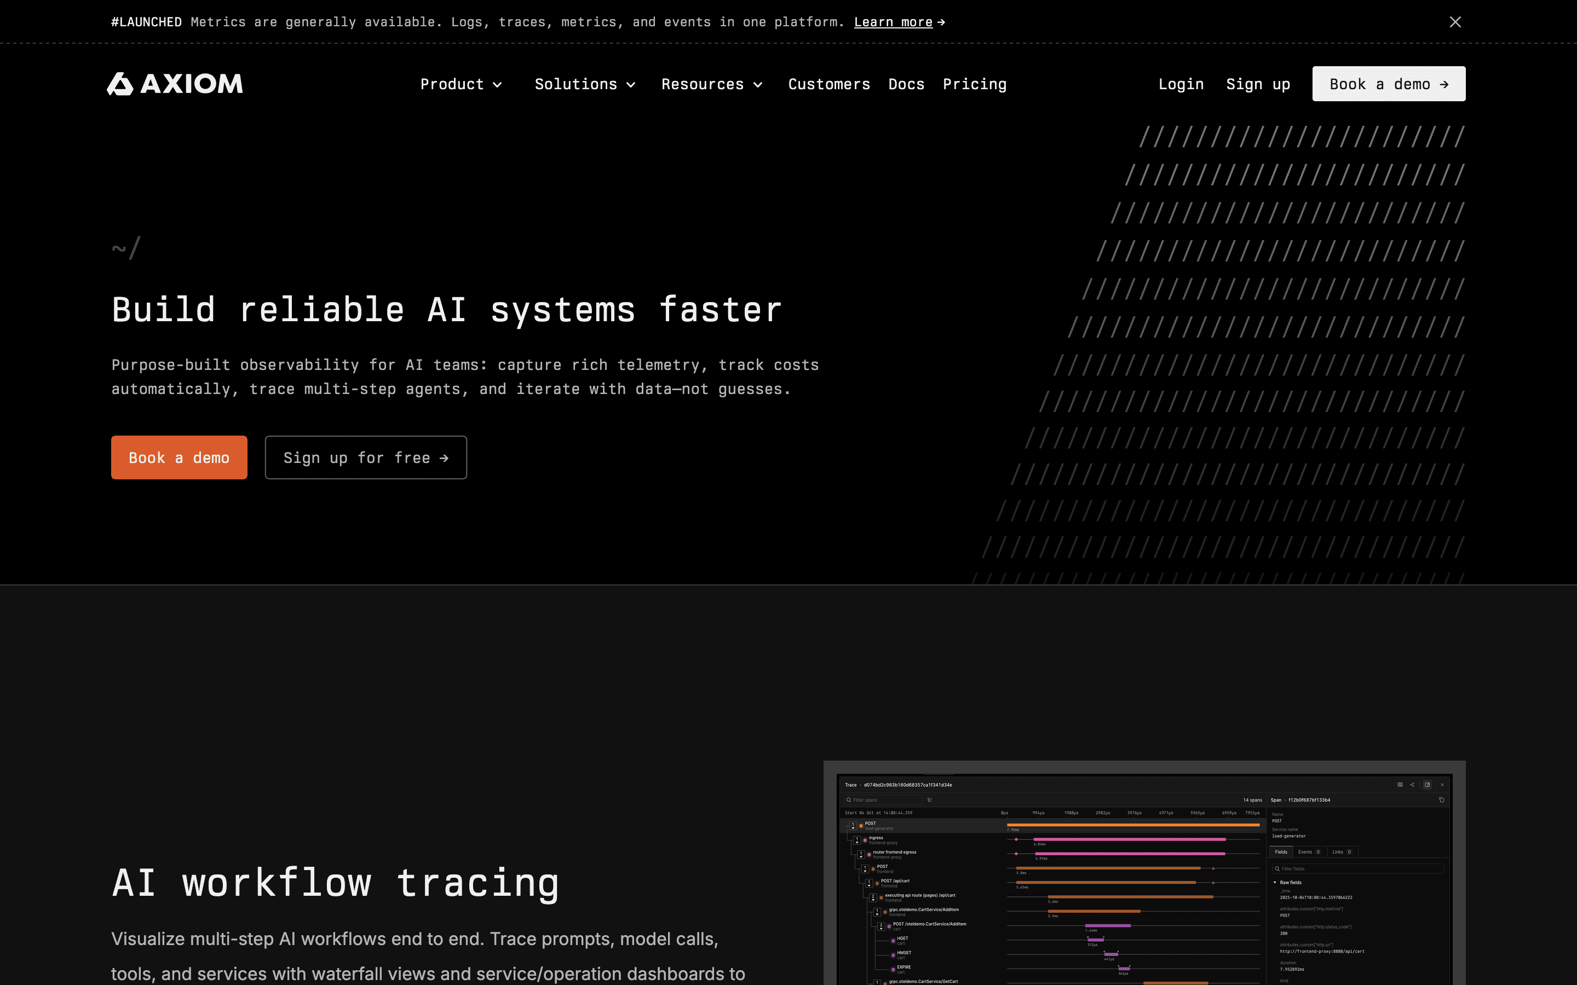Select the EXPIRE cart span row
The image size is (1577, 985).
[x=1052, y=969]
